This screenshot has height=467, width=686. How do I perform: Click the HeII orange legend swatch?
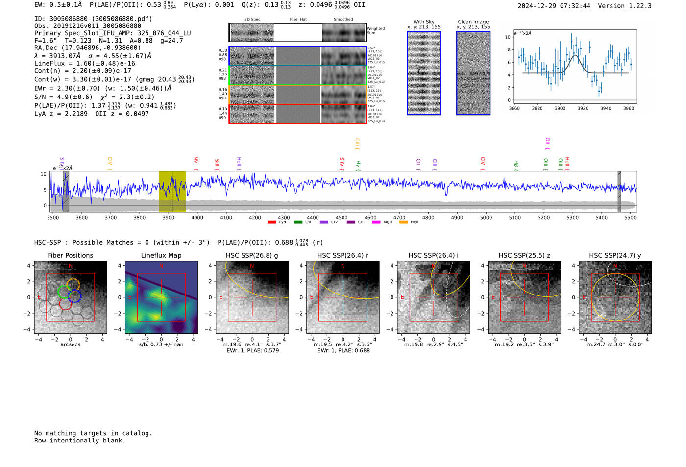[403, 222]
